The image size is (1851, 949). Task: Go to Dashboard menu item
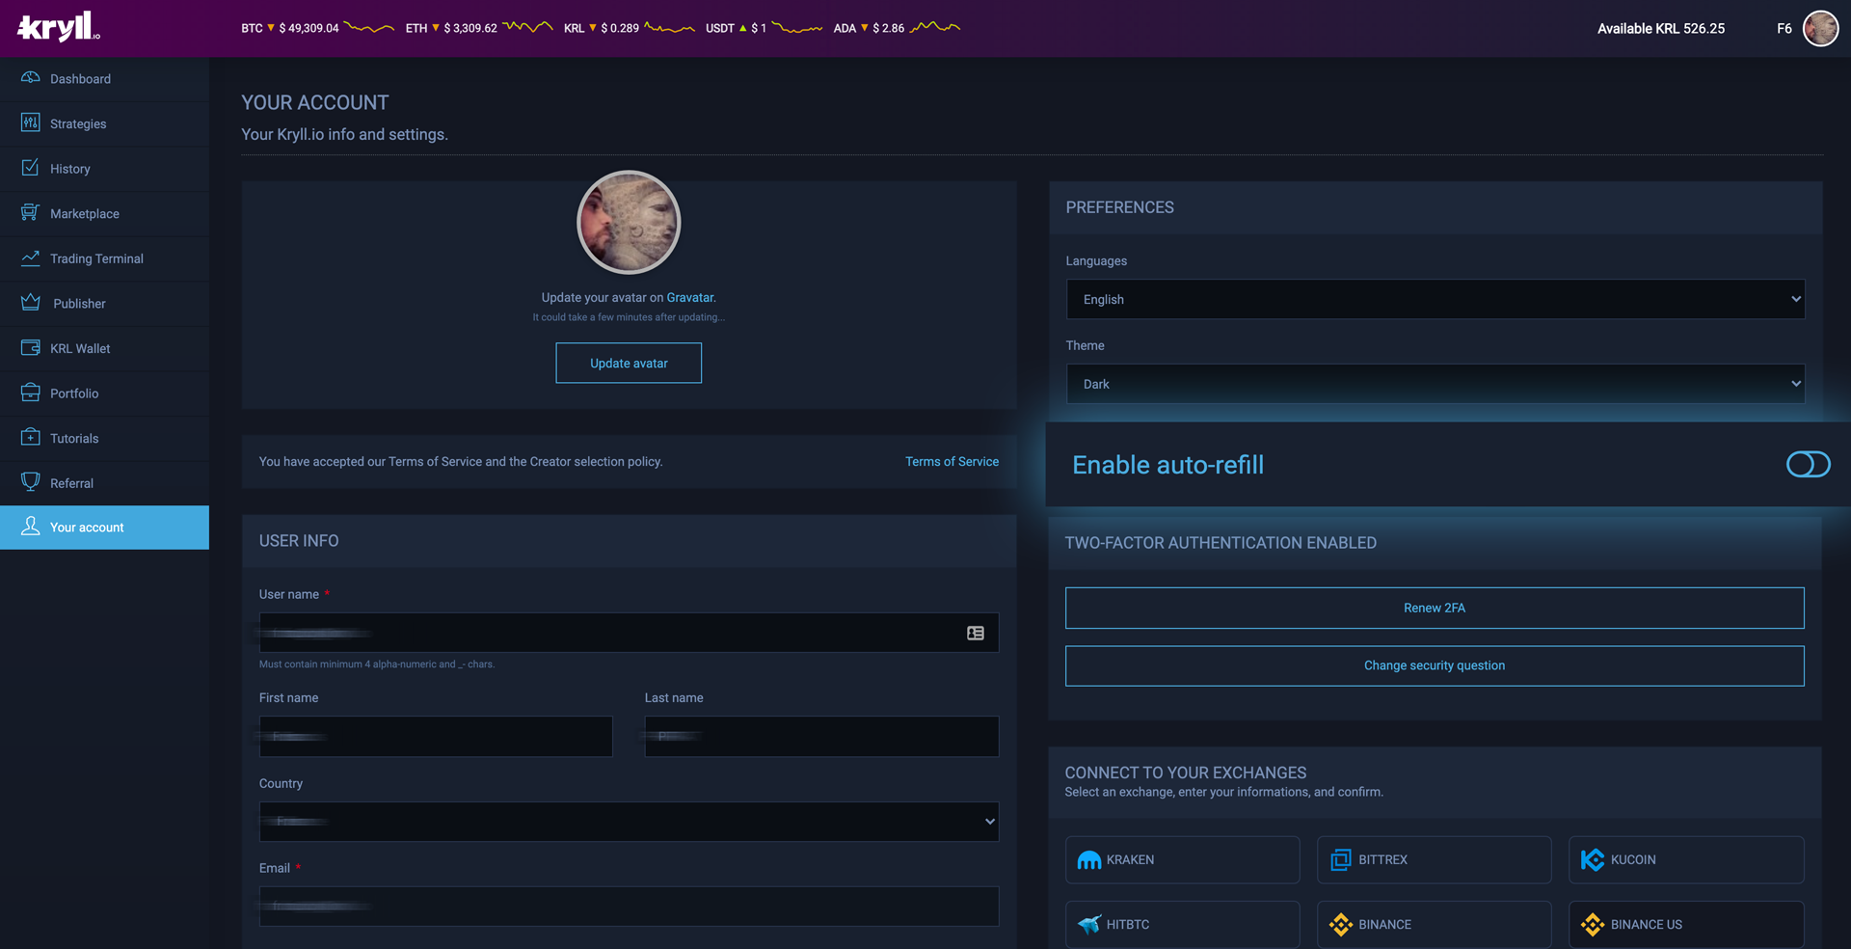click(104, 79)
